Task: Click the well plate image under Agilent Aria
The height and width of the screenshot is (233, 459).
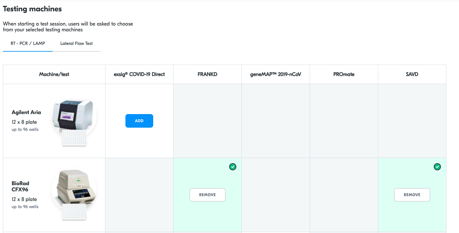Action: pos(74,138)
